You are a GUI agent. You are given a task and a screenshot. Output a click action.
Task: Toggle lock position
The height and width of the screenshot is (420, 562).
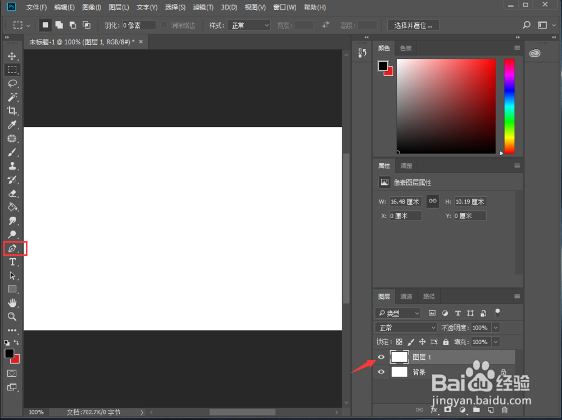[422, 342]
